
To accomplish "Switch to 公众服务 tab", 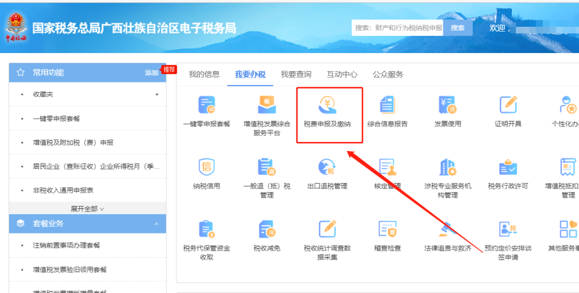I will coord(388,74).
